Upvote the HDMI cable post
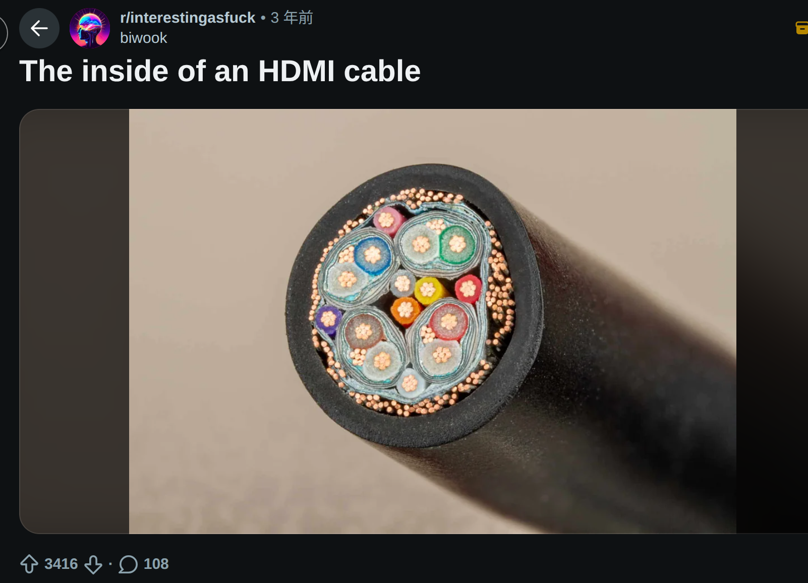Viewport: 808px width, 583px height. 29,564
